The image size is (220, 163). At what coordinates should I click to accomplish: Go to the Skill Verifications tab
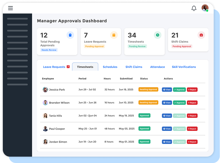pyautogui.click(x=184, y=67)
